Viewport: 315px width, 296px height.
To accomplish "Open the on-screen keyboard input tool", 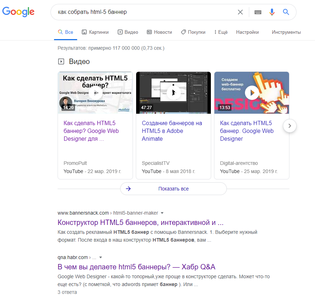I will coord(258,12).
